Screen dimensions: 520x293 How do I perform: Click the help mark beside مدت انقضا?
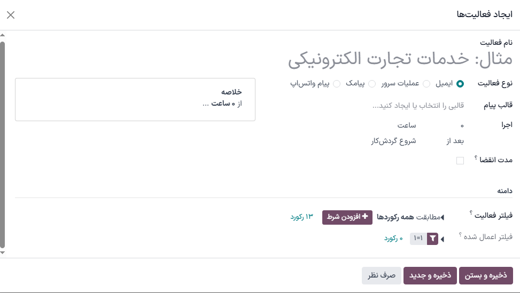pos(475,157)
